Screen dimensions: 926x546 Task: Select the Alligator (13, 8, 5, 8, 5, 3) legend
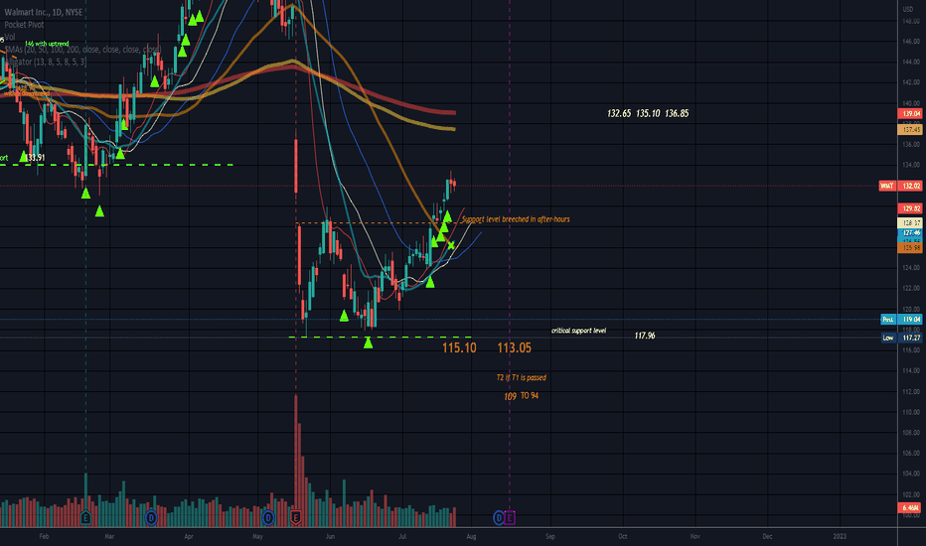46,62
